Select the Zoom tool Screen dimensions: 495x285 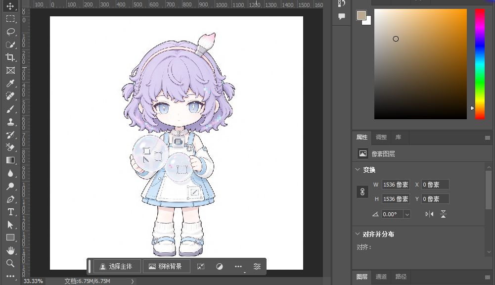pos(10,263)
